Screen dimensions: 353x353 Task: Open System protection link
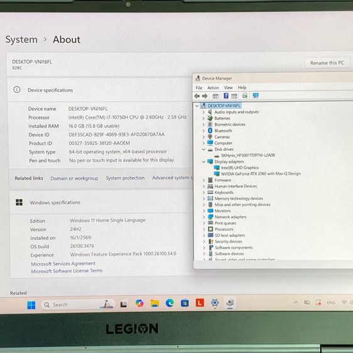tap(125, 178)
